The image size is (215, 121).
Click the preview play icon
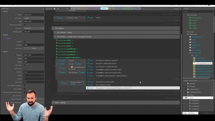point(67,9)
